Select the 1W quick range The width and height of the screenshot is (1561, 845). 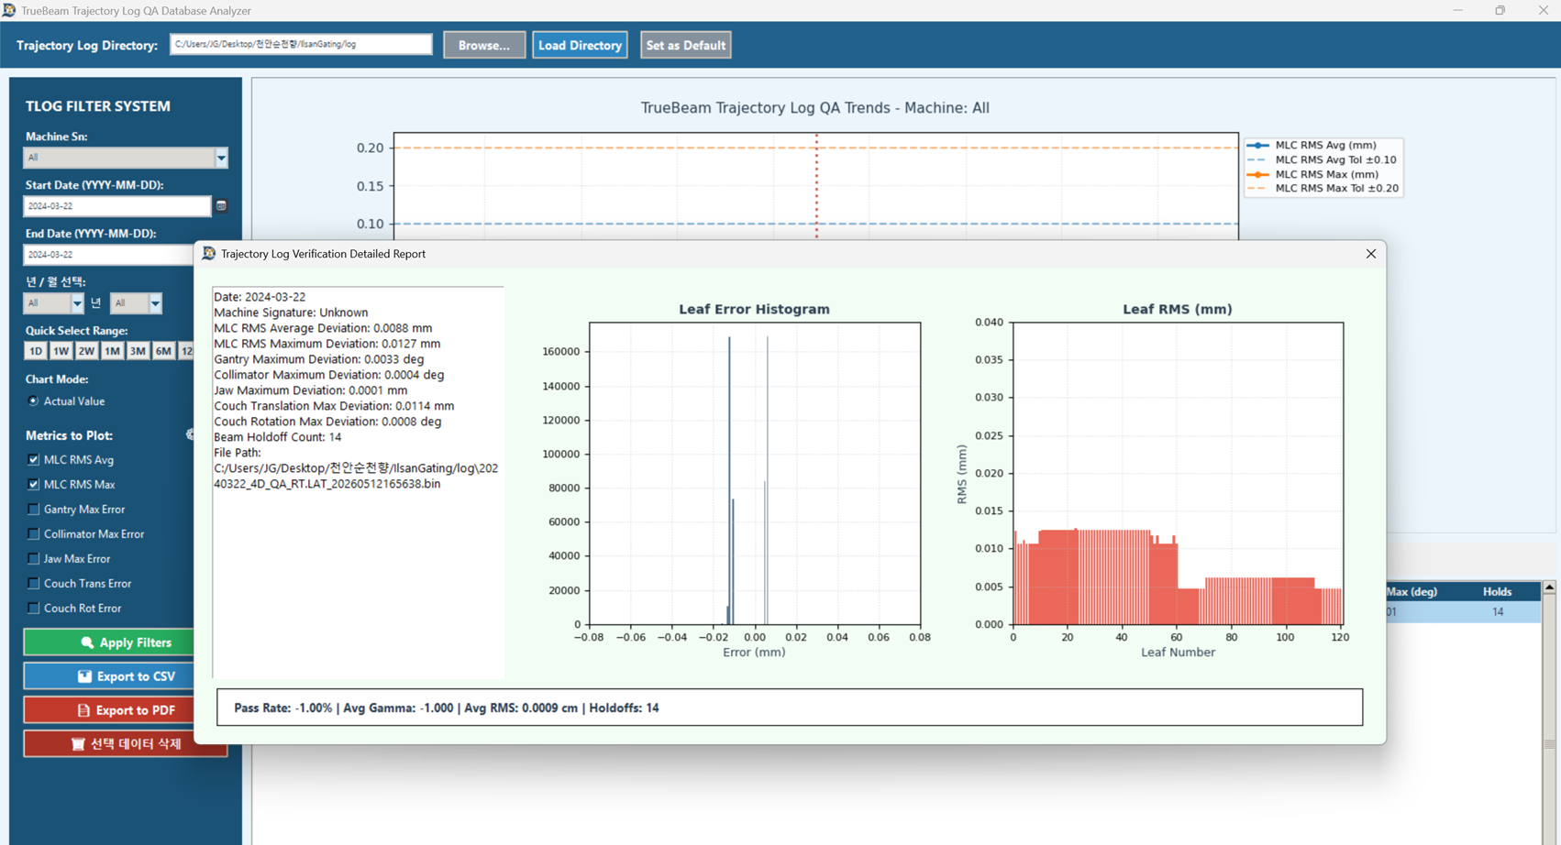coord(61,351)
